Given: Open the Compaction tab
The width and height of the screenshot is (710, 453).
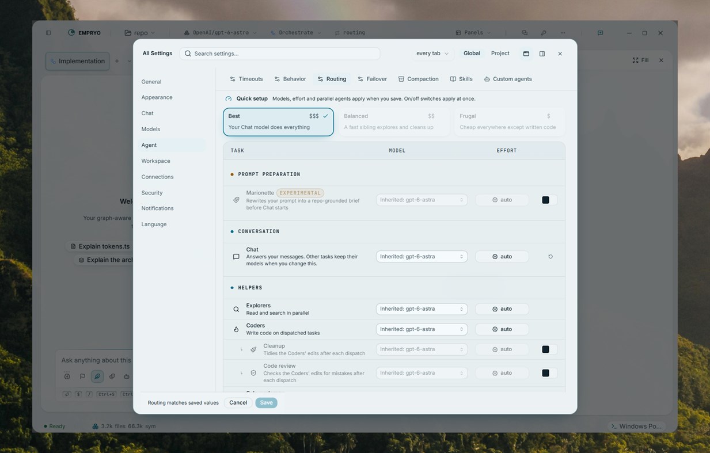Looking at the screenshot, I should [418, 79].
